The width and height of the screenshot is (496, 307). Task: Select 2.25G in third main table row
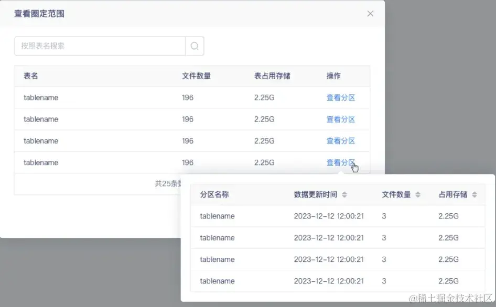(x=264, y=141)
